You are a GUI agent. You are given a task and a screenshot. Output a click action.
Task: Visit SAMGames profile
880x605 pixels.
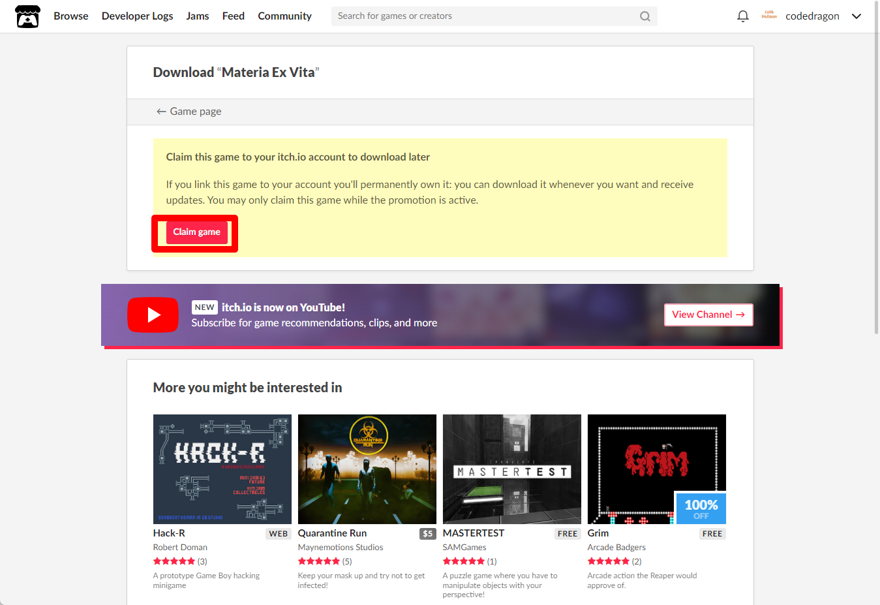pyautogui.click(x=464, y=548)
